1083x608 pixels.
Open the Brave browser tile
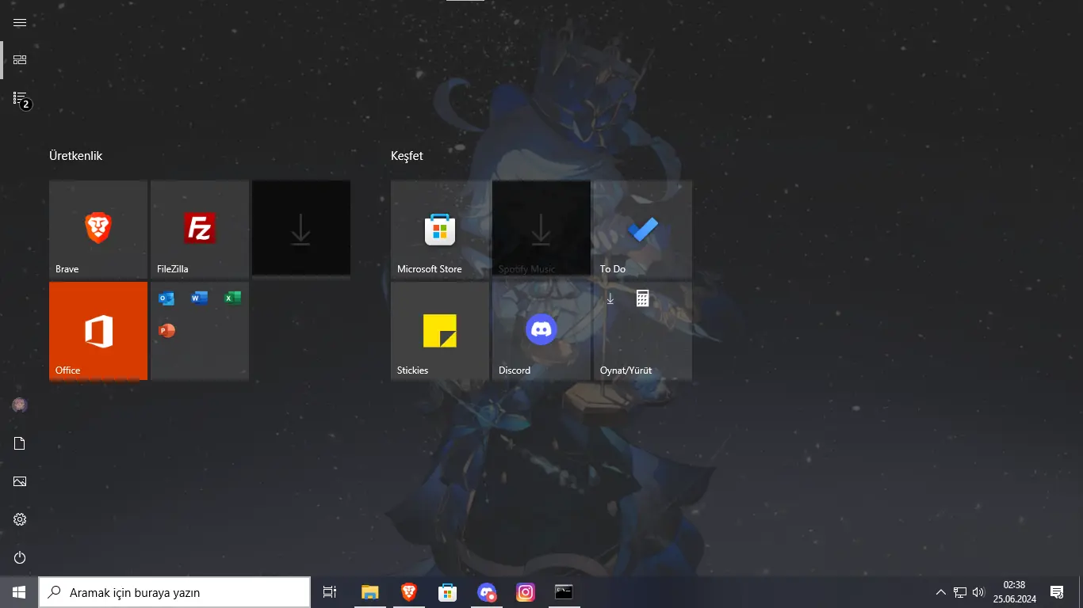coord(98,229)
